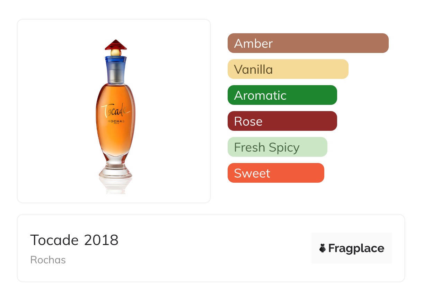Click the blue bottle neck collar
The image size is (422, 299).
[116, 63]
